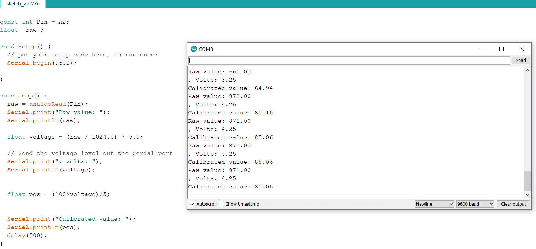The width and height of the screenshot is (536, 249).
Task: Click the serial monitor scrollbar down arrow
Action: point(527,195)
